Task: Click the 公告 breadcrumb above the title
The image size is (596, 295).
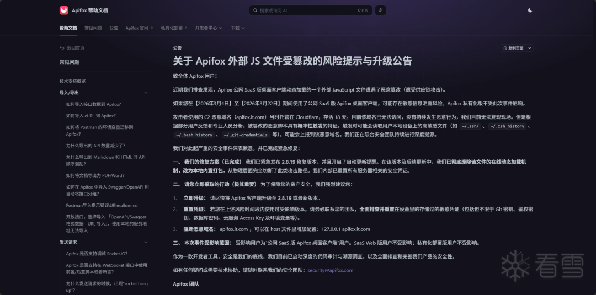Action: 177,48
